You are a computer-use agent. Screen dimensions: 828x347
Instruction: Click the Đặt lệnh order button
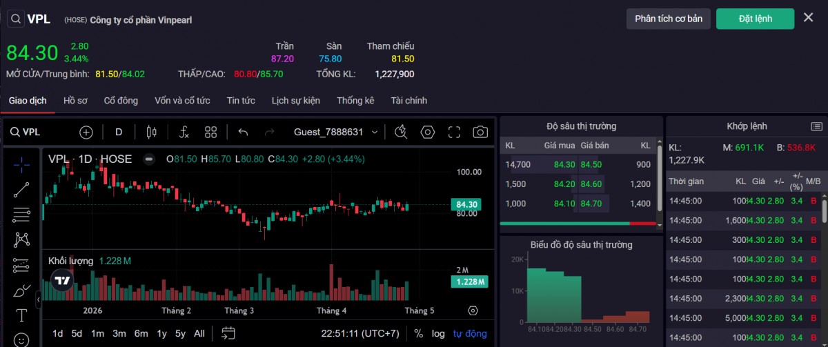click(755, 19)
